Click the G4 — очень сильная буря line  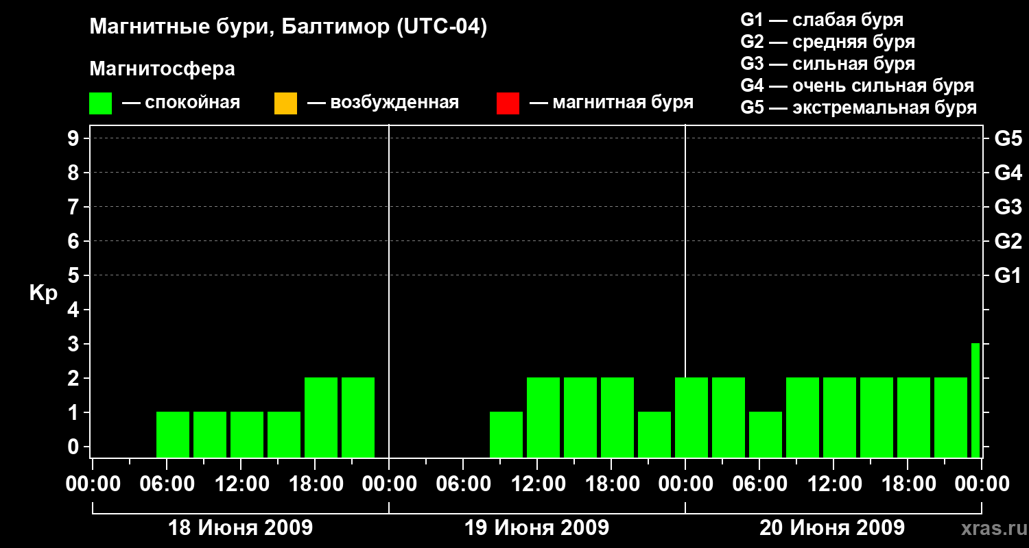[x=857, y=86]
